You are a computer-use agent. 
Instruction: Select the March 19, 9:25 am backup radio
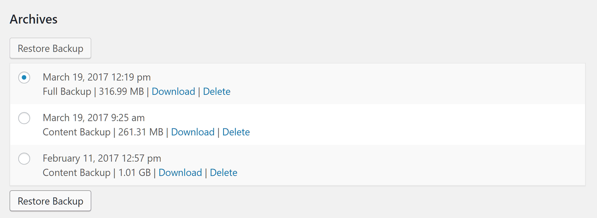point(24,118)
